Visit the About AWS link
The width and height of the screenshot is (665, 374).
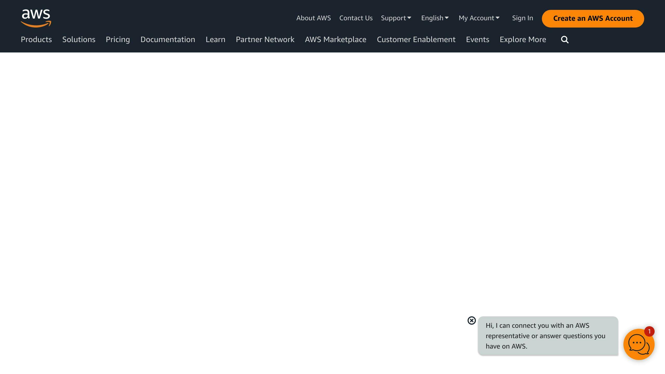tap(314, 18)
